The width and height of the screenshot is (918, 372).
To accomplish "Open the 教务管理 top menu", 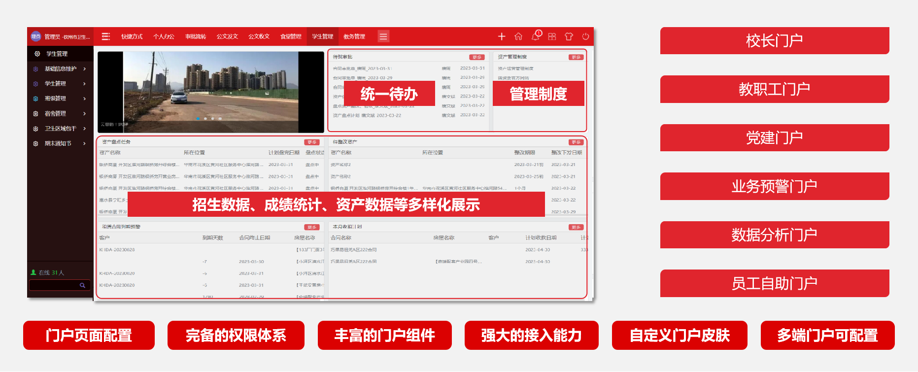I will [x=354, y=36].
